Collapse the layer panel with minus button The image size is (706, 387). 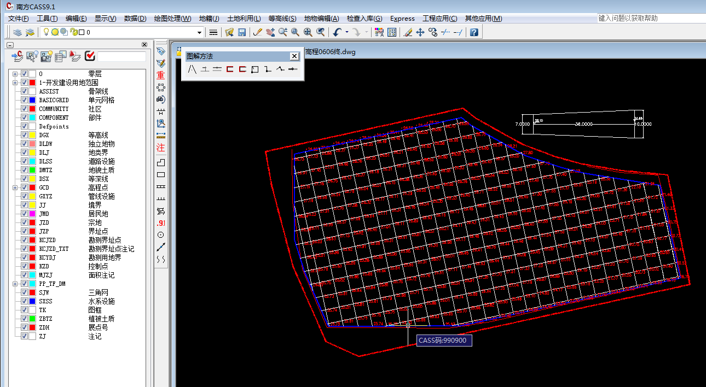click(x=9, y=44)
